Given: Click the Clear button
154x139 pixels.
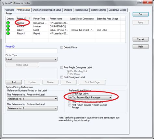Looking at the screenshot, I should 69,82.
